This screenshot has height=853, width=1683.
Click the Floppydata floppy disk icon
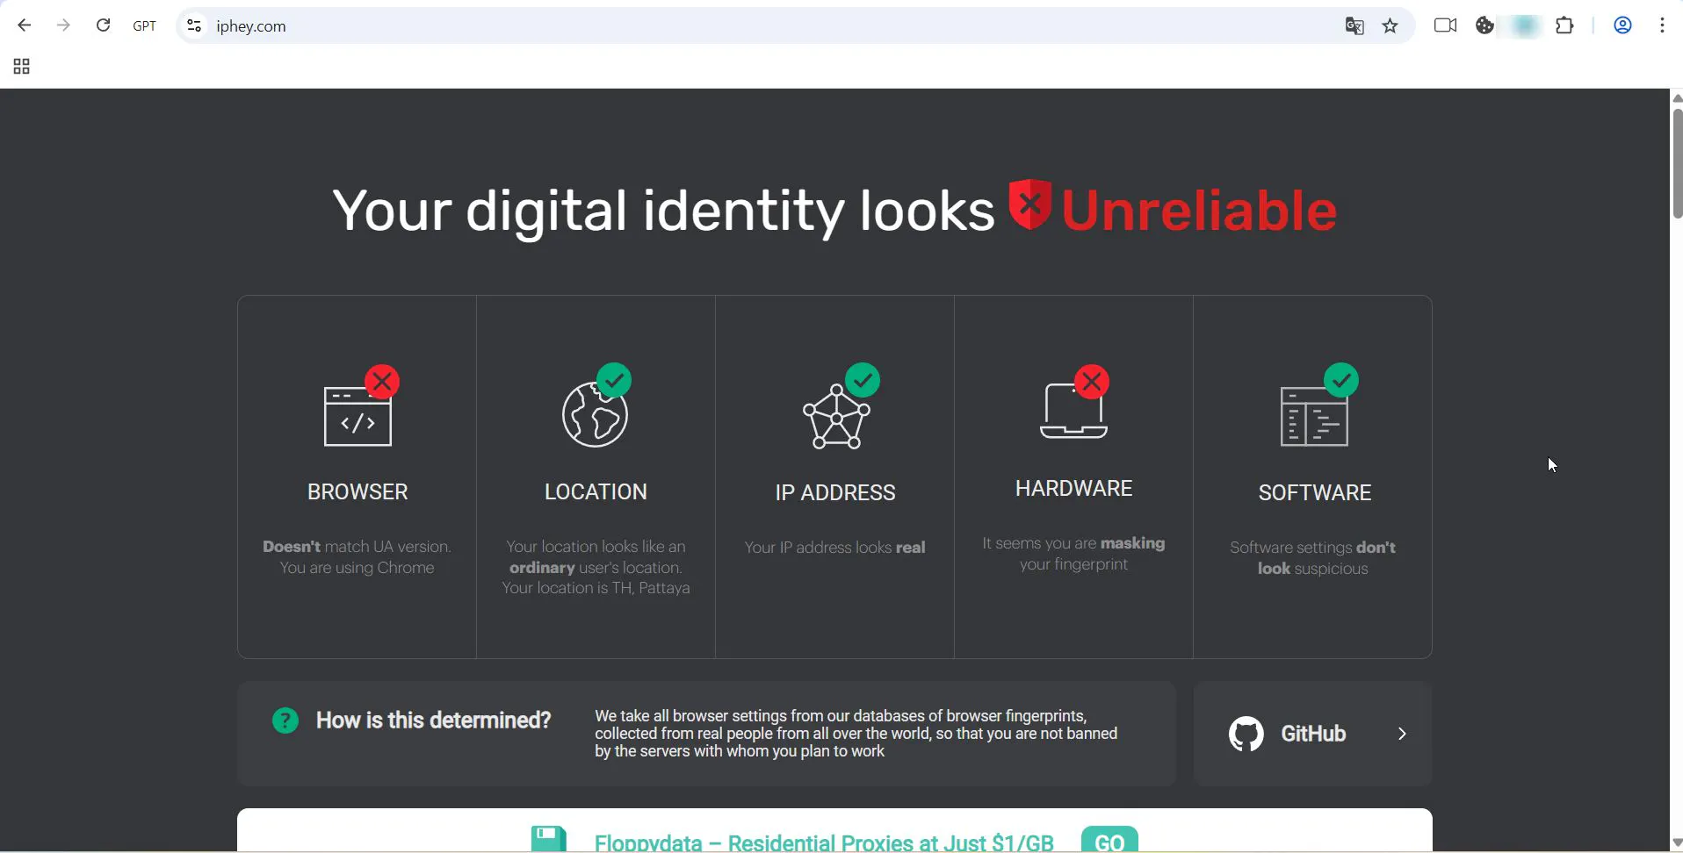(549, 839)
